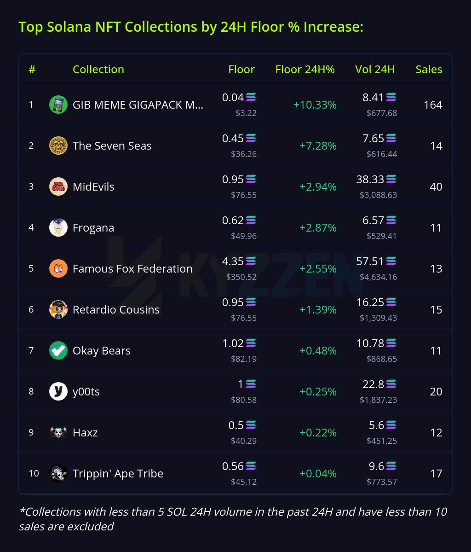Click the y00ts logo icon

click(58, 392)
